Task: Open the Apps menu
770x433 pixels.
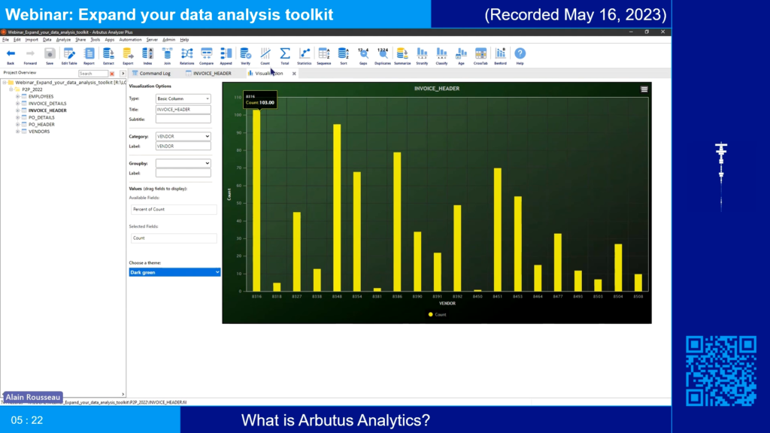Action: point(110,40)
